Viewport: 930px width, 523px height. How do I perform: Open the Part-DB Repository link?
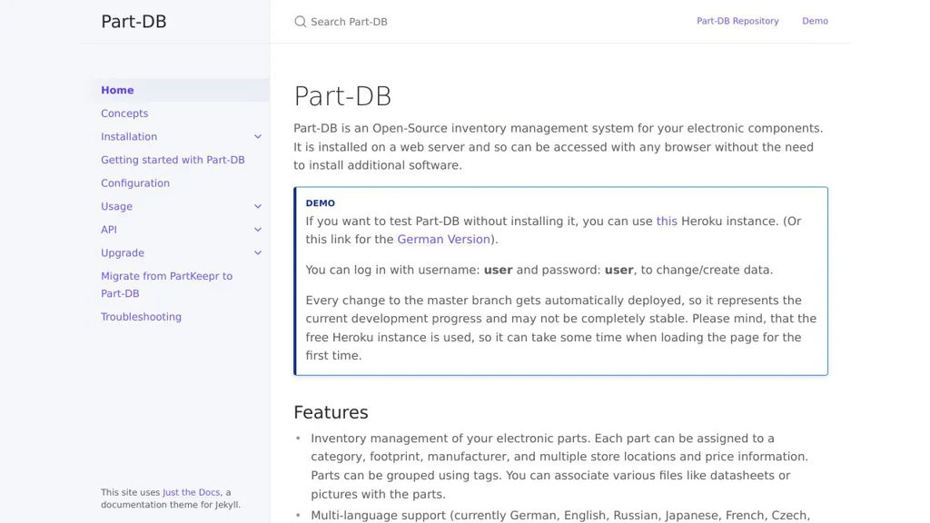737,21
